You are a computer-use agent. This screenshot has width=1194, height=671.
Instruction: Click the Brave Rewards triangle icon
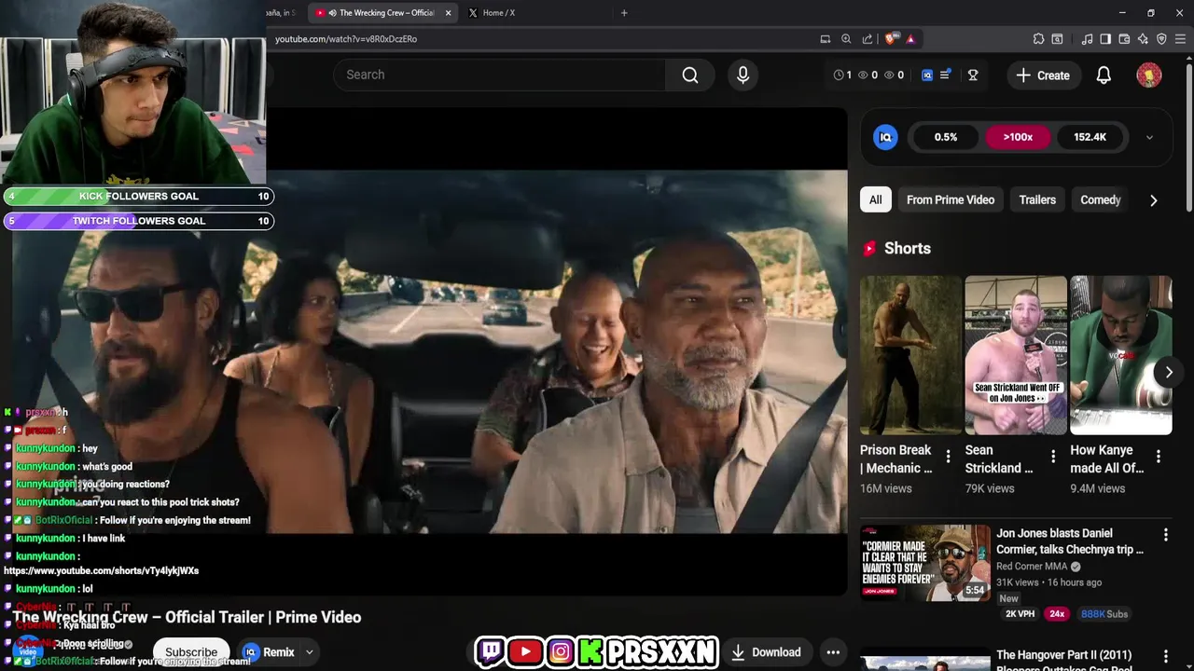(910, 39)
